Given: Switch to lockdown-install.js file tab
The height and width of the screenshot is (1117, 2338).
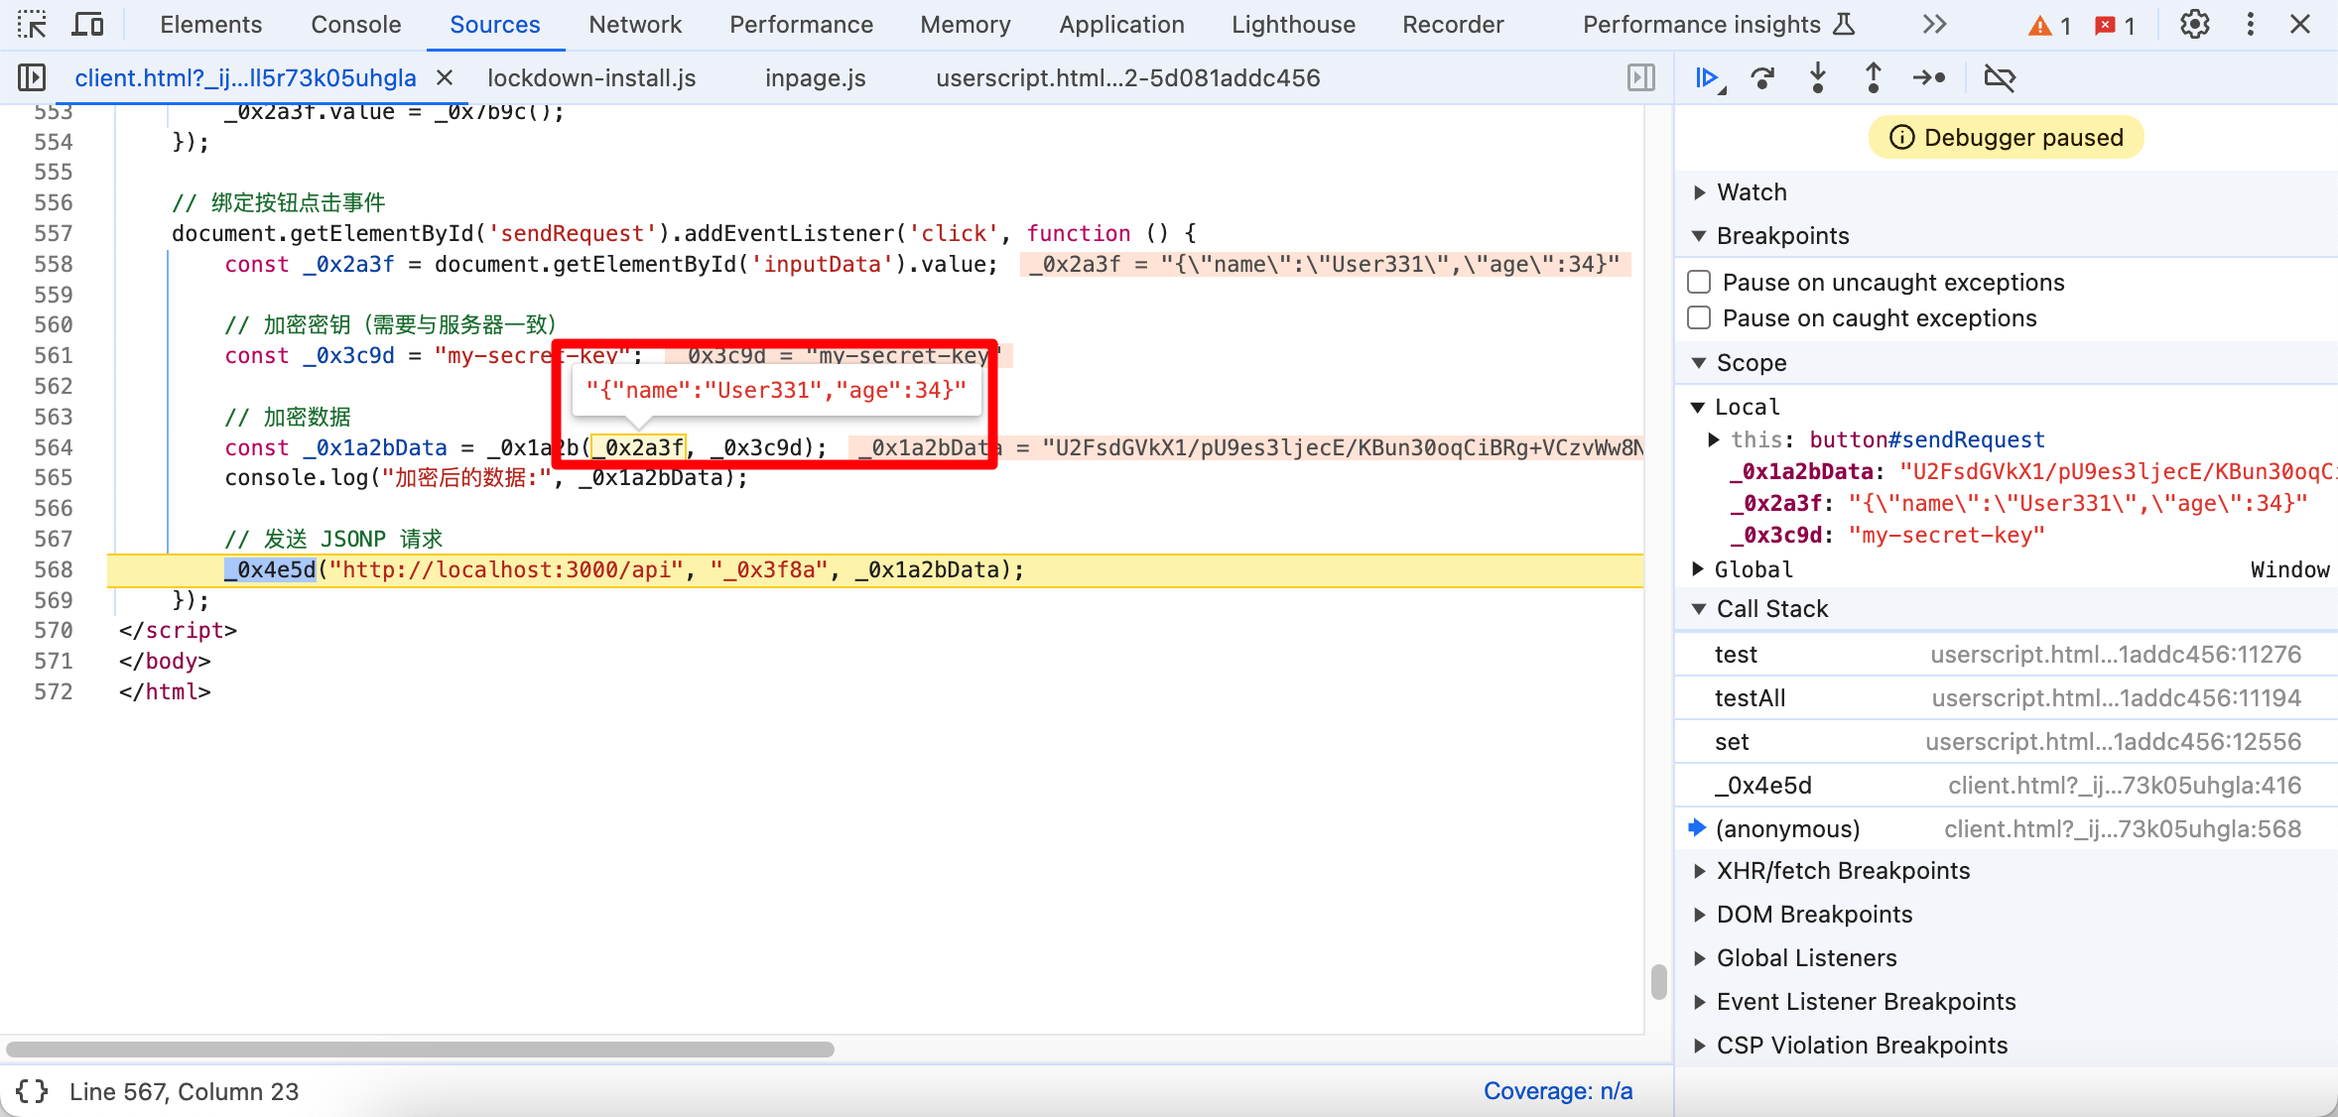Looking at the screenshot, I should point(591,77).
